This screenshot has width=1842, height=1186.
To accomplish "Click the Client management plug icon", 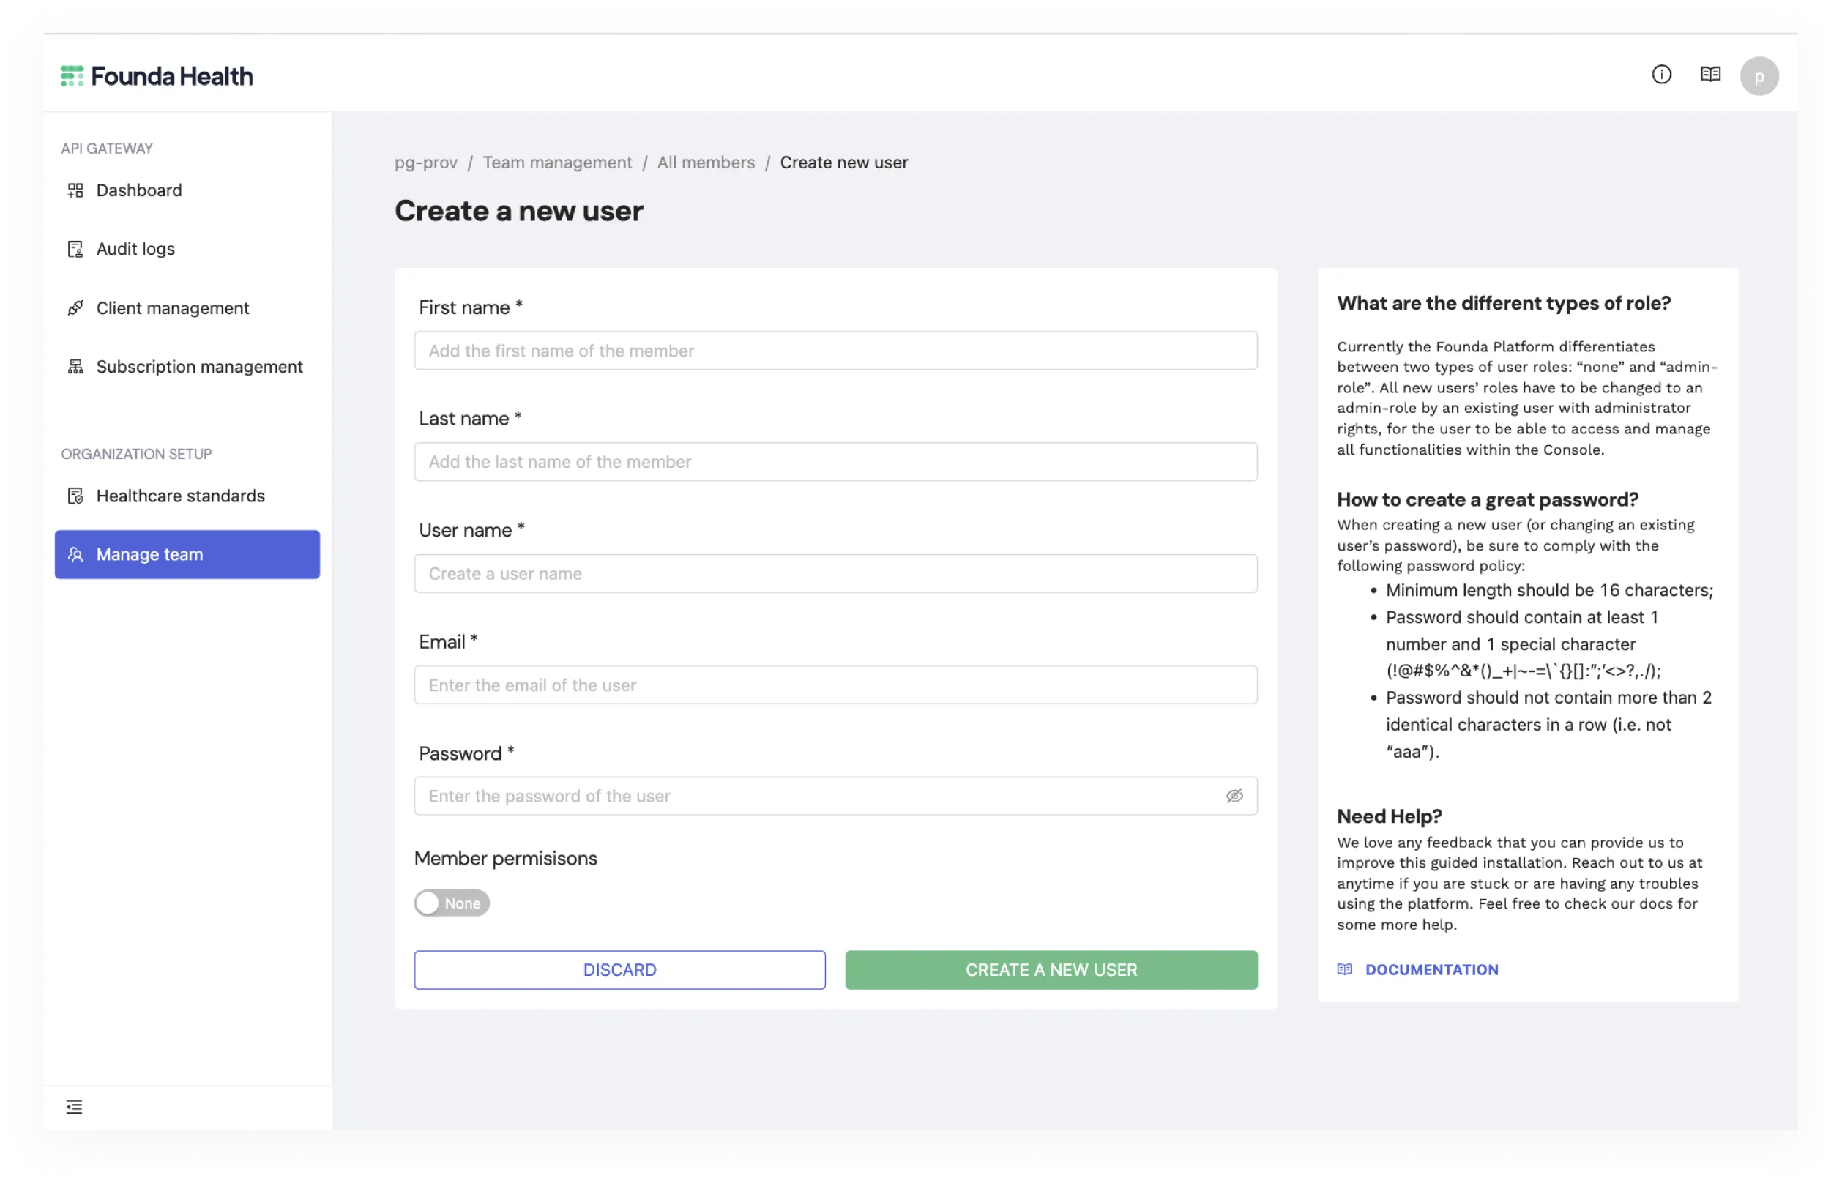I will (x=75, y=308).
